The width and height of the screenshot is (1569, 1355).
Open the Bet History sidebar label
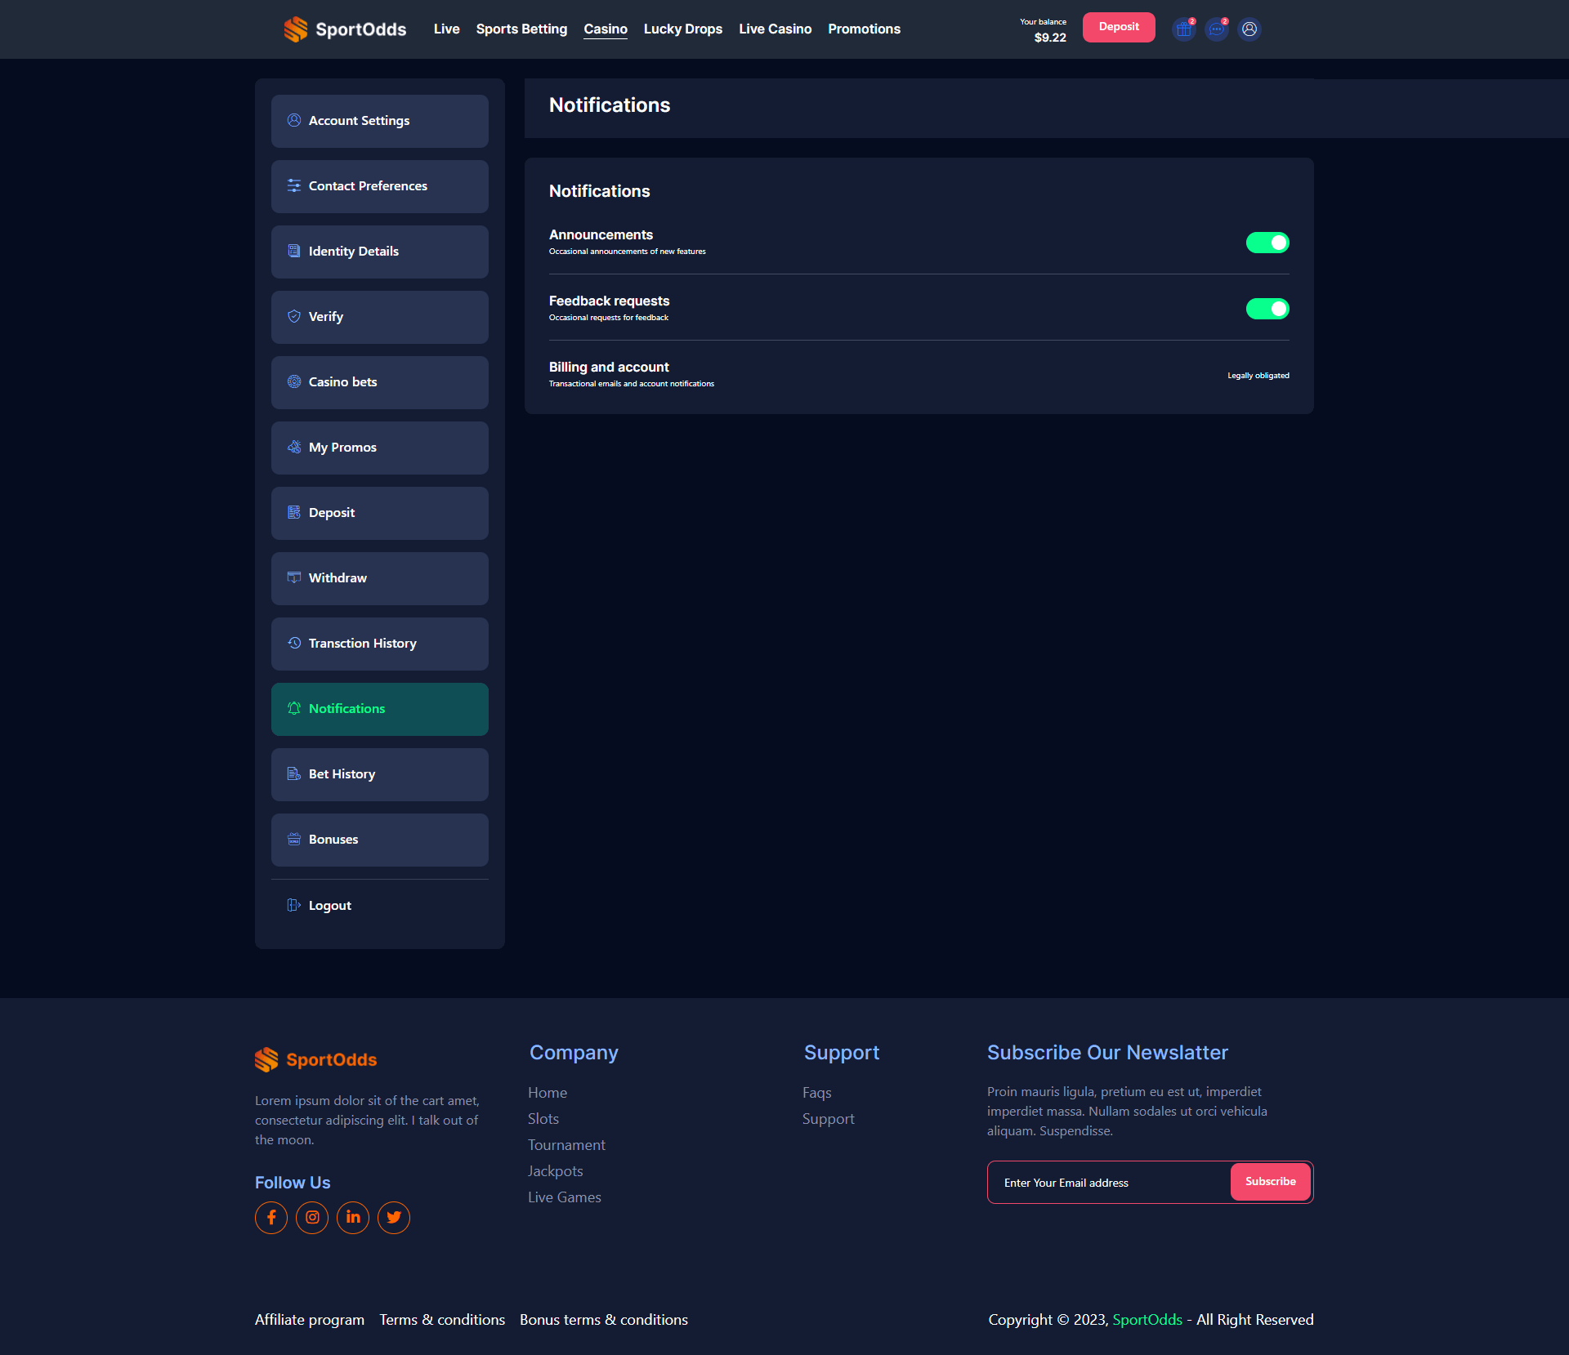point(342,773)
